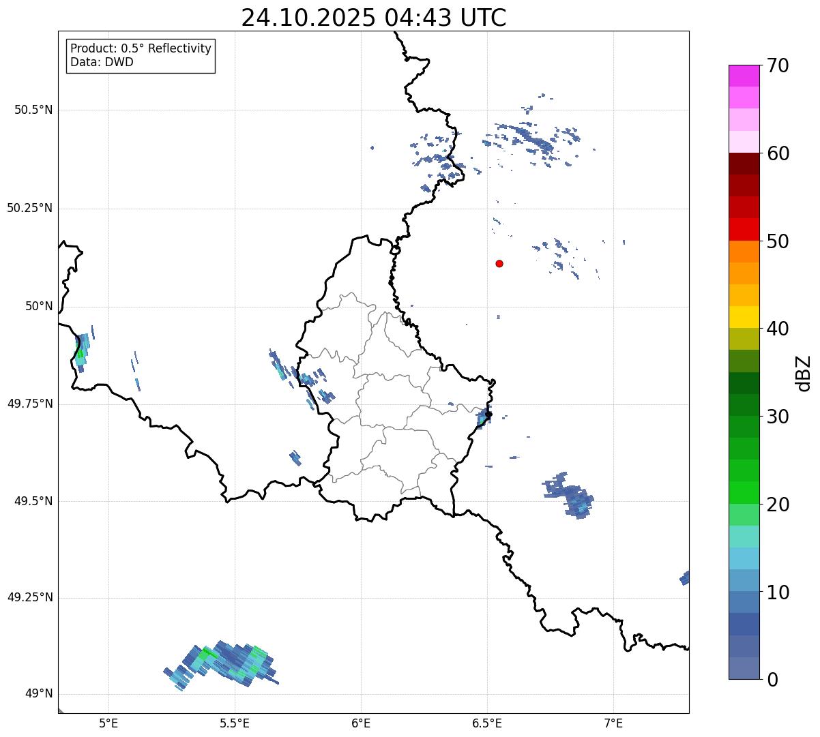
Task: Click the 5°E longitude label
Action: point(108,723)
